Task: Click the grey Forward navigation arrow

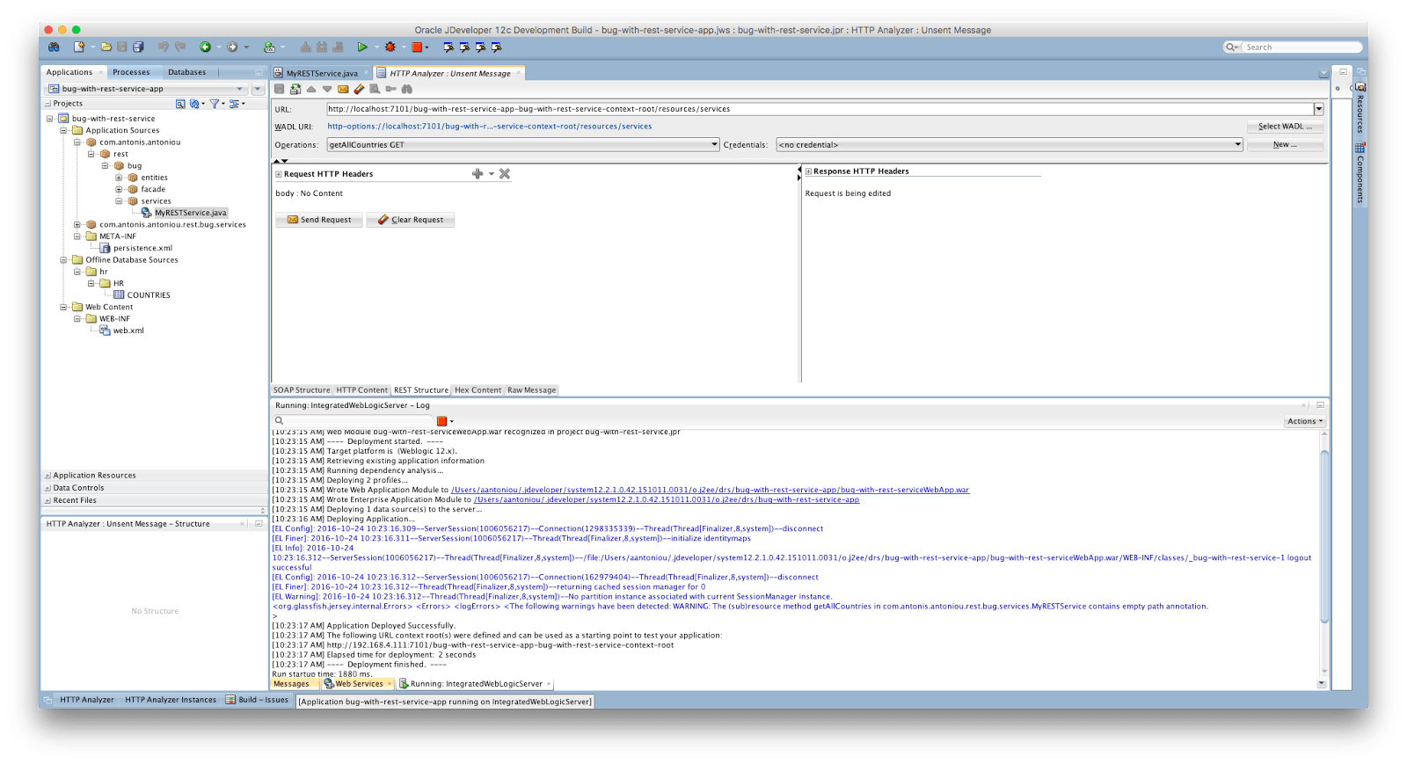Action: tap(232, 47)
